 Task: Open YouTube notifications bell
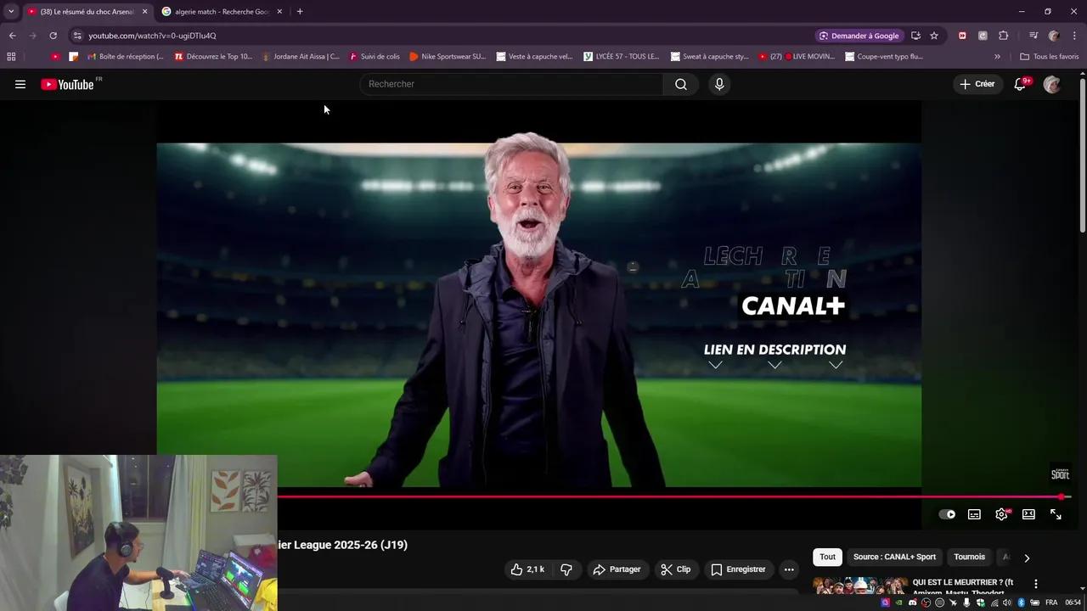click(x=1020, y=84)
